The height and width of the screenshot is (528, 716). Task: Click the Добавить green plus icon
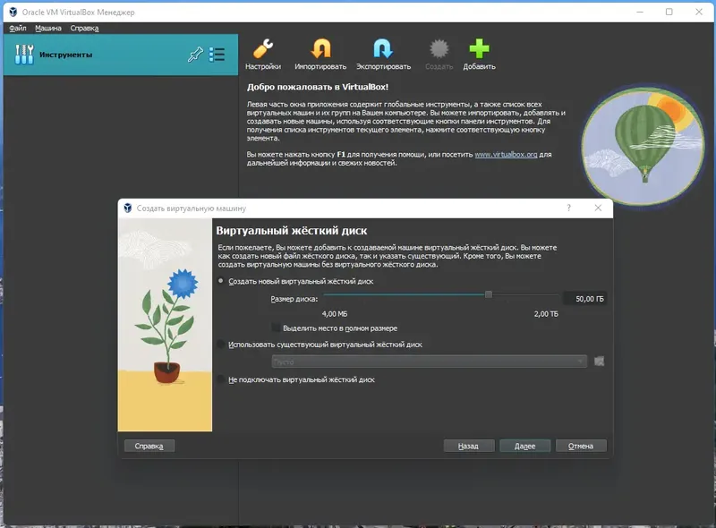[x=479, y=49]
